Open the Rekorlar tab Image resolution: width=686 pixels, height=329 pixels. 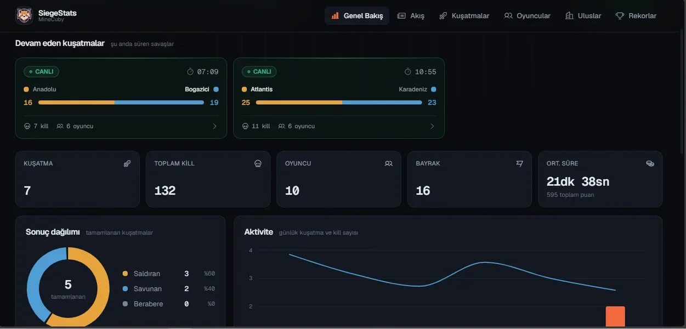[636, 16]
